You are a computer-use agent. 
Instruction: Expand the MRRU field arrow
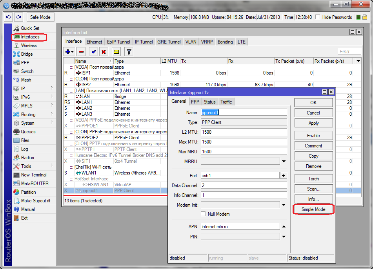[284, 161]
